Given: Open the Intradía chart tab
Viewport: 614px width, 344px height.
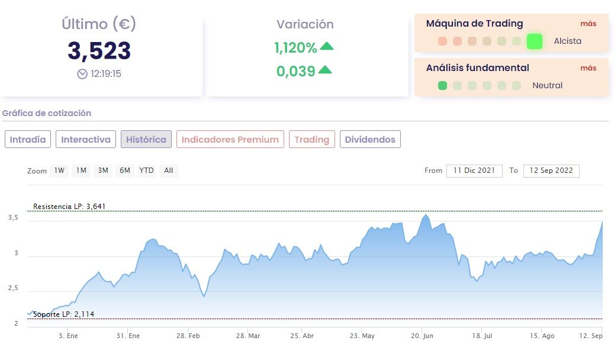Looking at the screenshot, I should point(28,140).
